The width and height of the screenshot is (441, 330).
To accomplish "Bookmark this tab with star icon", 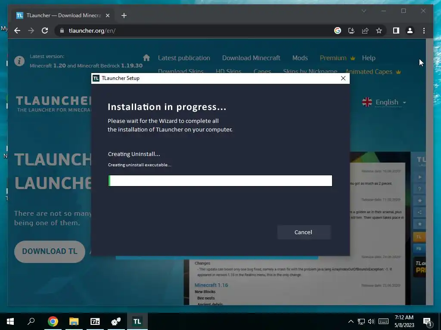I will (379, 31).
